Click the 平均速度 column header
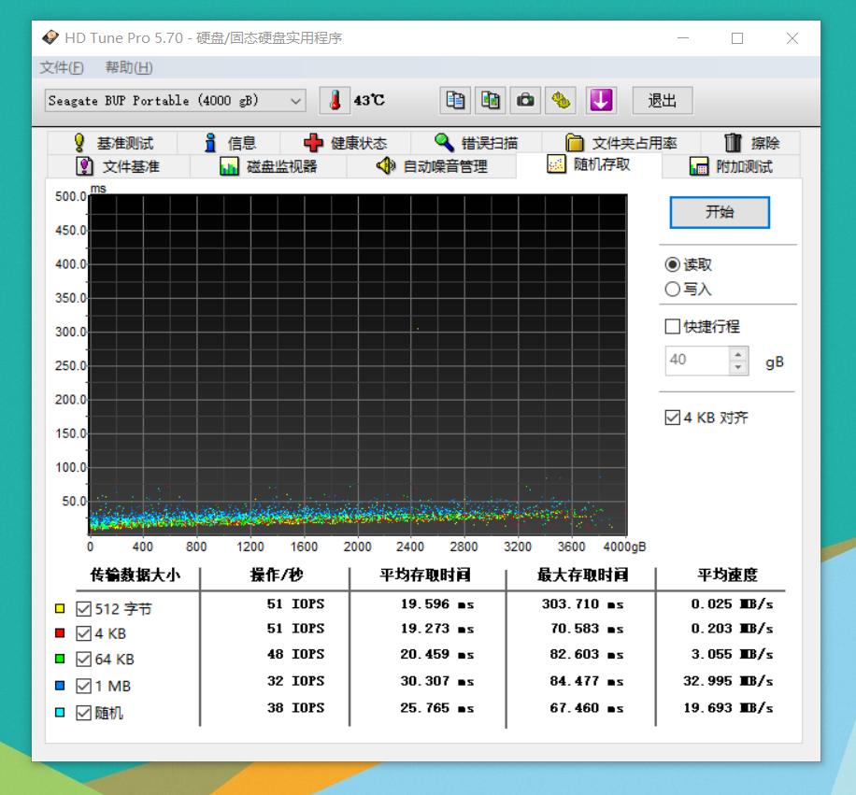 (x=727, y=575)
